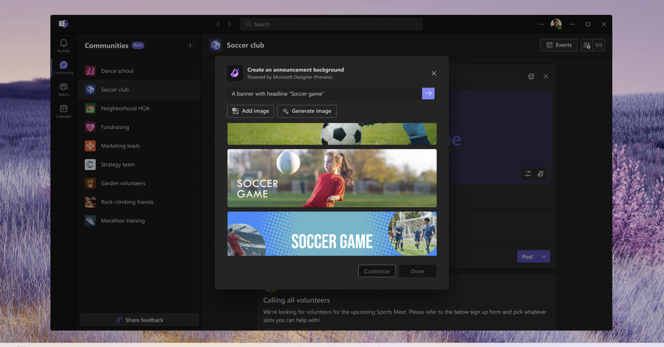This screenshot has height=347, width=664.
Task: Open Designer with the brush icon on the image
Action: 541,173
